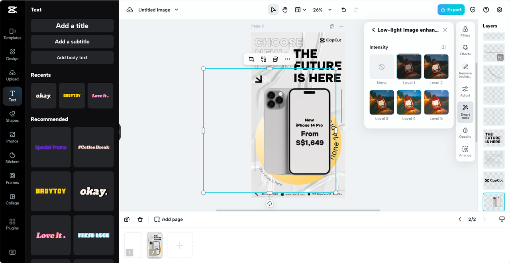This screenshot has height=263, width=510.
Task: Select Level 3 intensity
Action: click(x=382, y=102)
